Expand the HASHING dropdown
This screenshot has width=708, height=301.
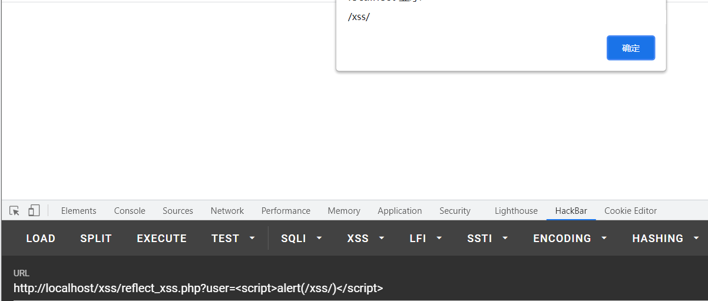(666, 239)
